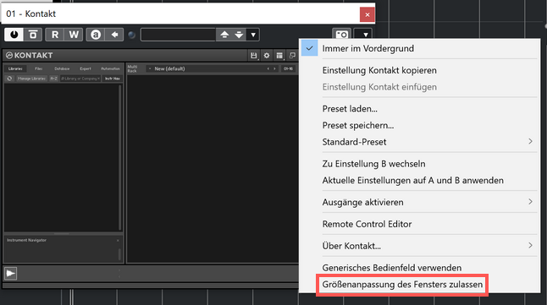Open Kontakt's save disk icon menu
Screen dimensions: 547x305
[x=254, y=56]
